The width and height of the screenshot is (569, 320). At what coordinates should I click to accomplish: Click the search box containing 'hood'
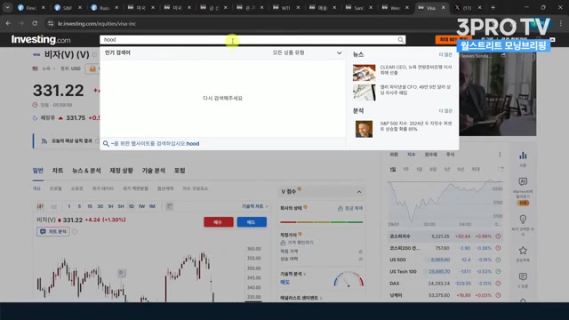(x=252, y=40)
